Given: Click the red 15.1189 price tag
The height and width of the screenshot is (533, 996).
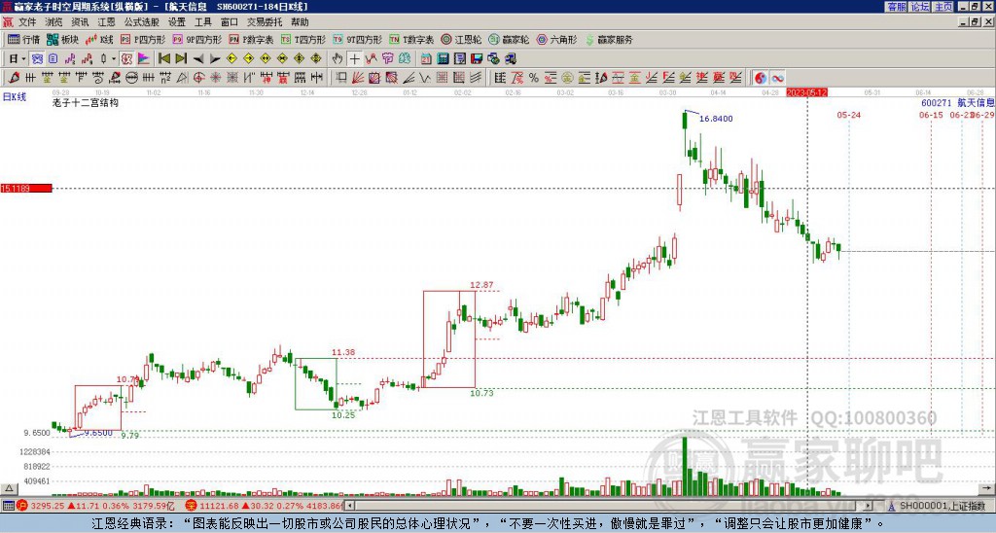Looking at the screenshot, I should click(26, 189).
